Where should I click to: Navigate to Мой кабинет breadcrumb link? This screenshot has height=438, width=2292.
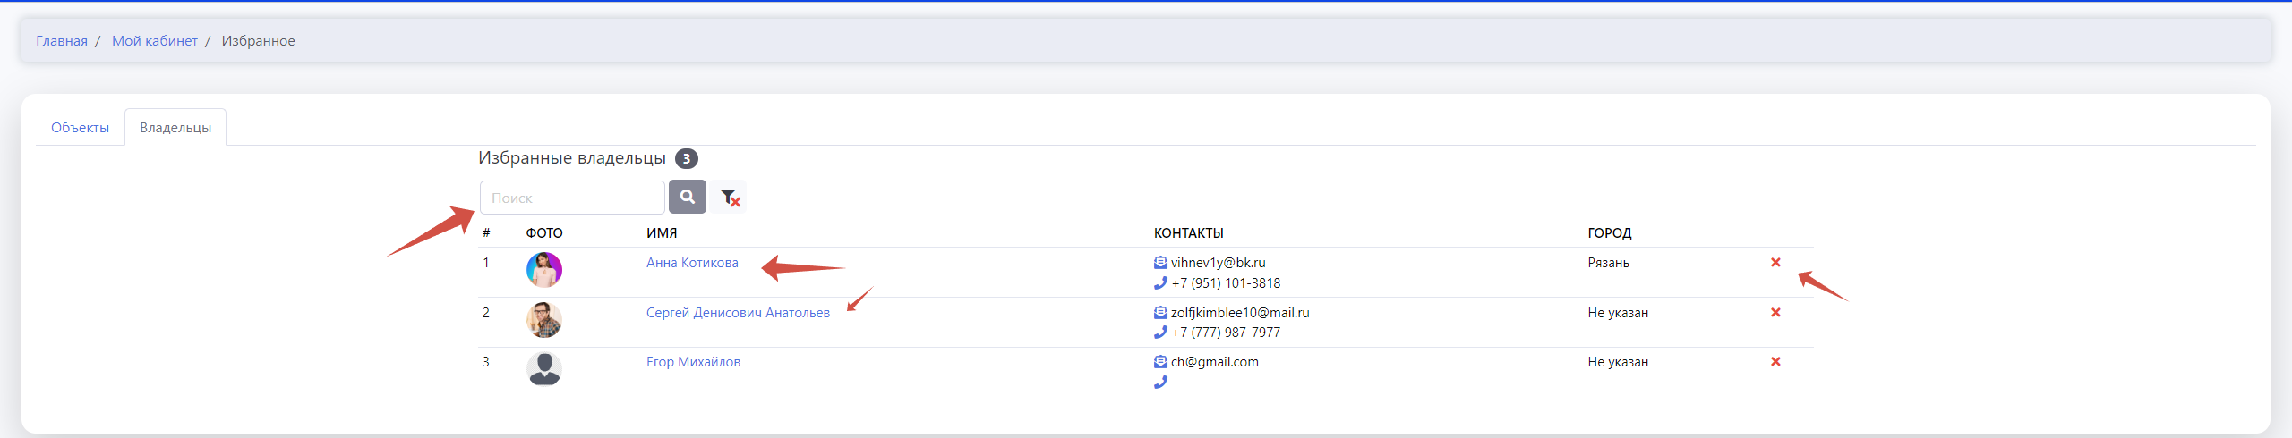[x=155, y=41]
